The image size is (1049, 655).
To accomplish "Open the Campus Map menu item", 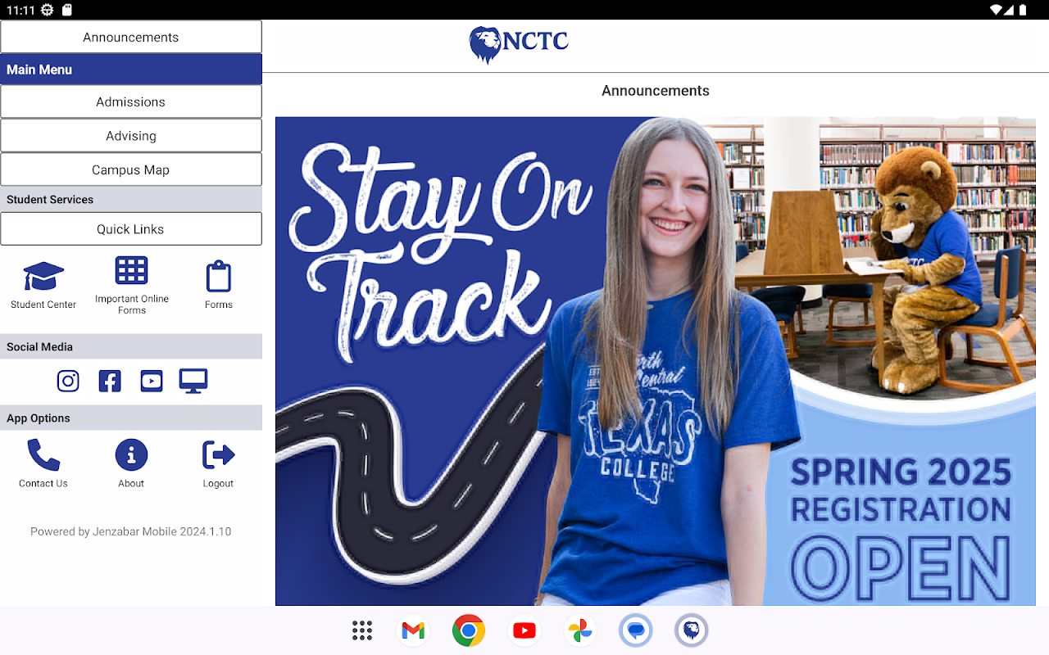I will [x=131, y=169].
